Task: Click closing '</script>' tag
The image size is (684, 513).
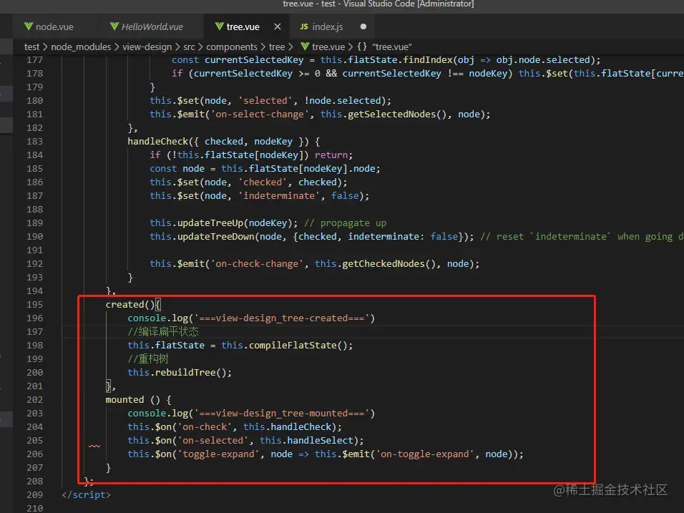Action: click(87, 494)
